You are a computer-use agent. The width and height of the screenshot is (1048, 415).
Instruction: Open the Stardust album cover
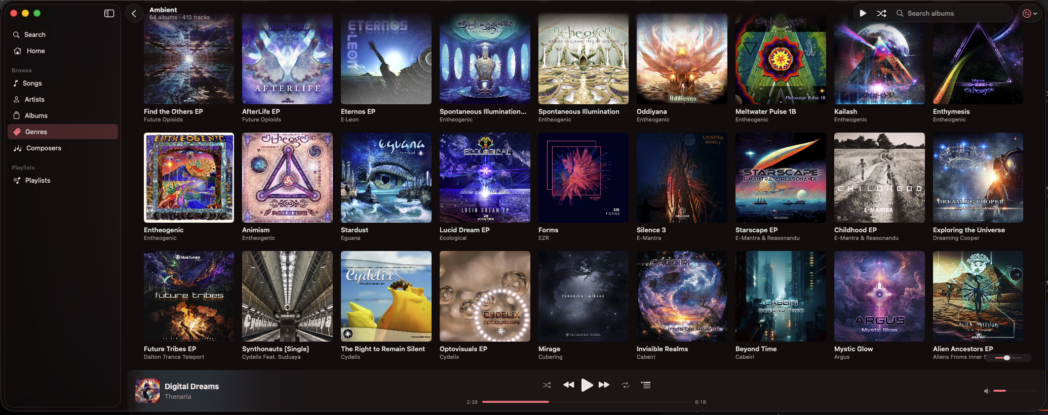pyautogui.click(x=386, y=178)
